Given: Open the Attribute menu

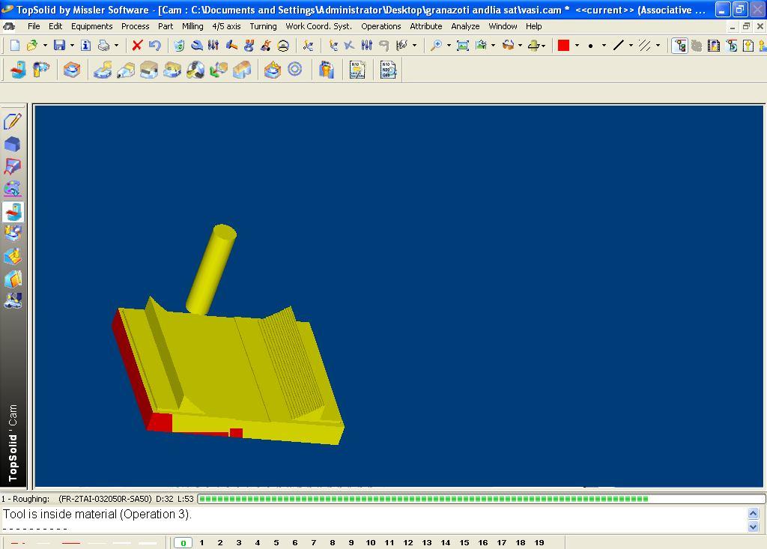Looking at the screenshot, I should (426, 26).
